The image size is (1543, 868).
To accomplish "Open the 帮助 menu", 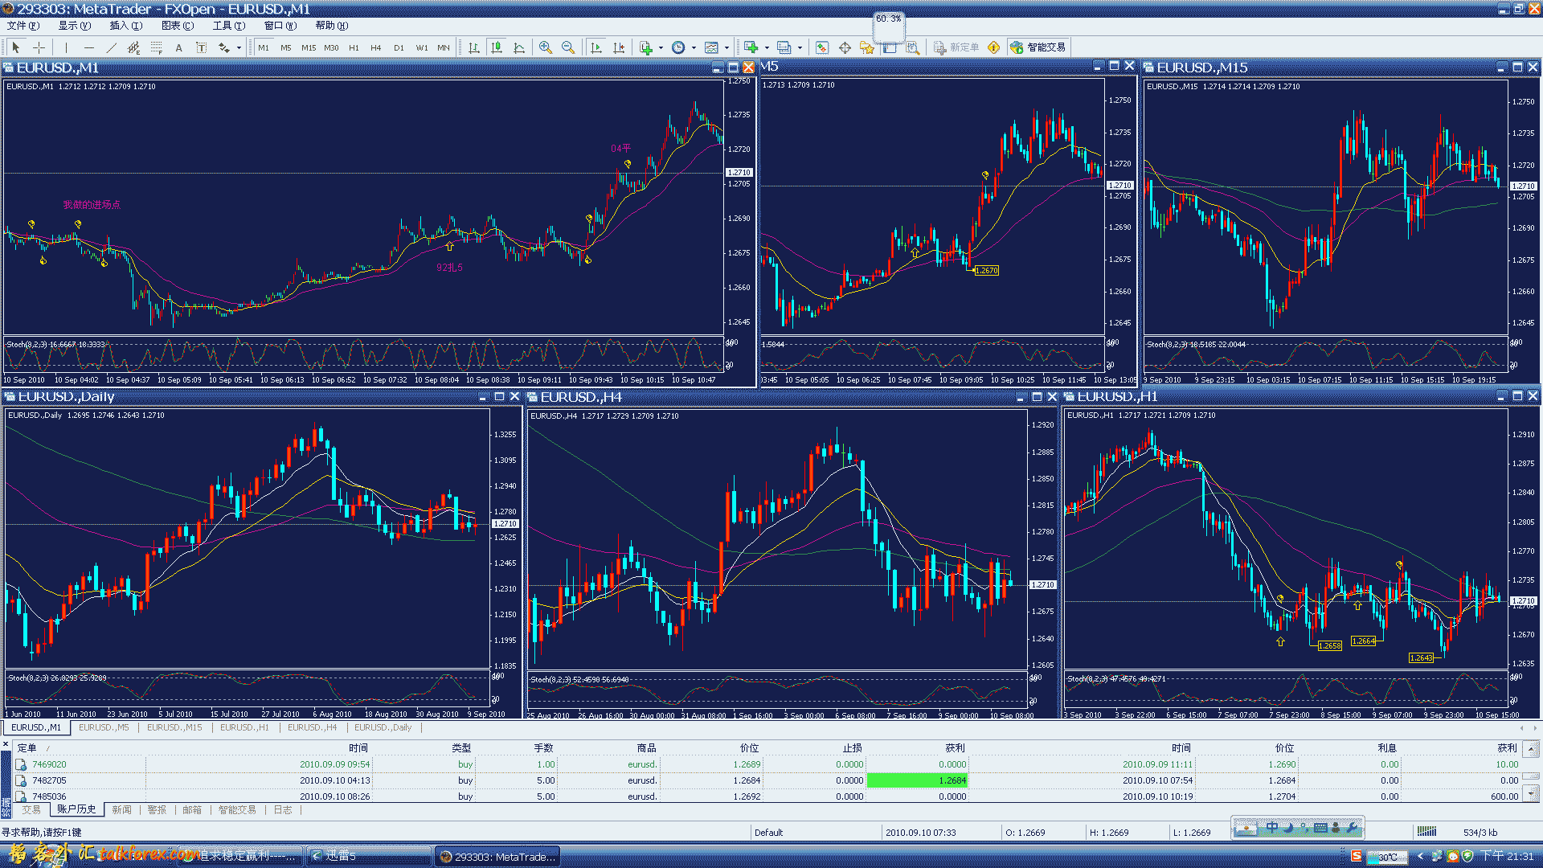I will point(332,26).
